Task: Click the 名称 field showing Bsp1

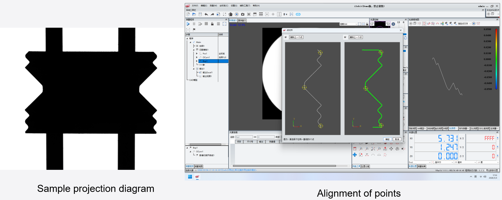Action: (x=244, y=137)
